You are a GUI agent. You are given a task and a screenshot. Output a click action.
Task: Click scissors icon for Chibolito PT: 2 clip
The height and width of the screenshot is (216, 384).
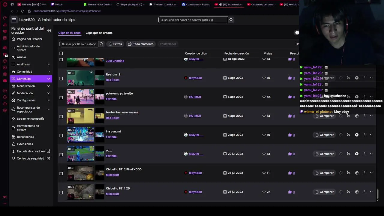click(x=349, y=173)
